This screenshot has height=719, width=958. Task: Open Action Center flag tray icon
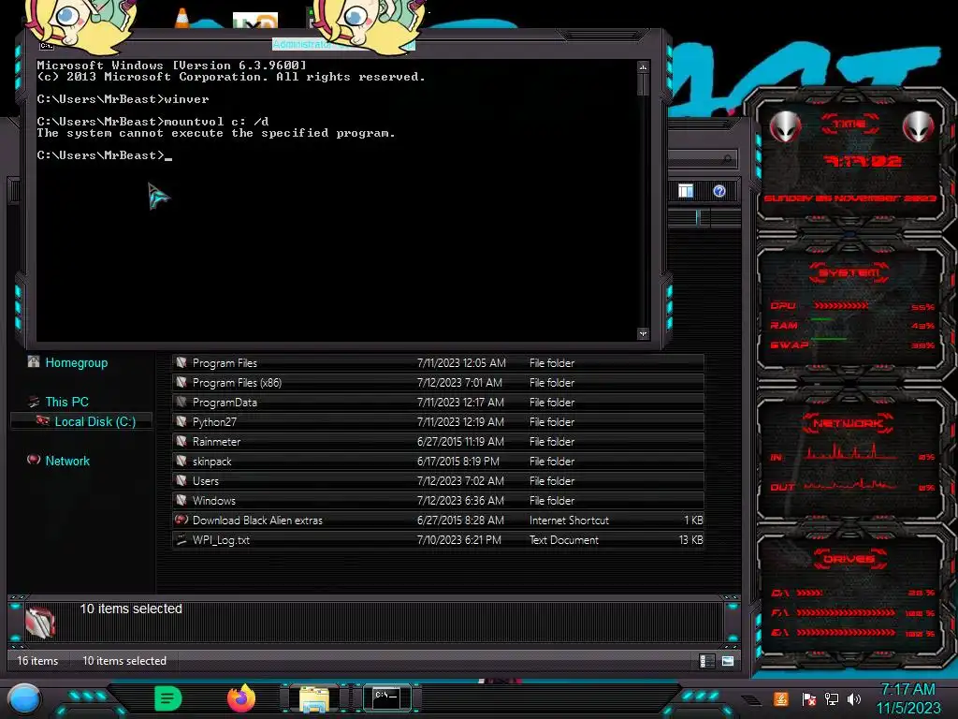808,698
